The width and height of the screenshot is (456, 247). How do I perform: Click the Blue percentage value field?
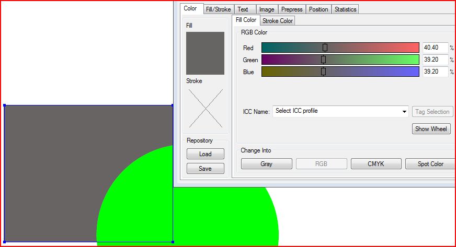(x=436, y=72)
